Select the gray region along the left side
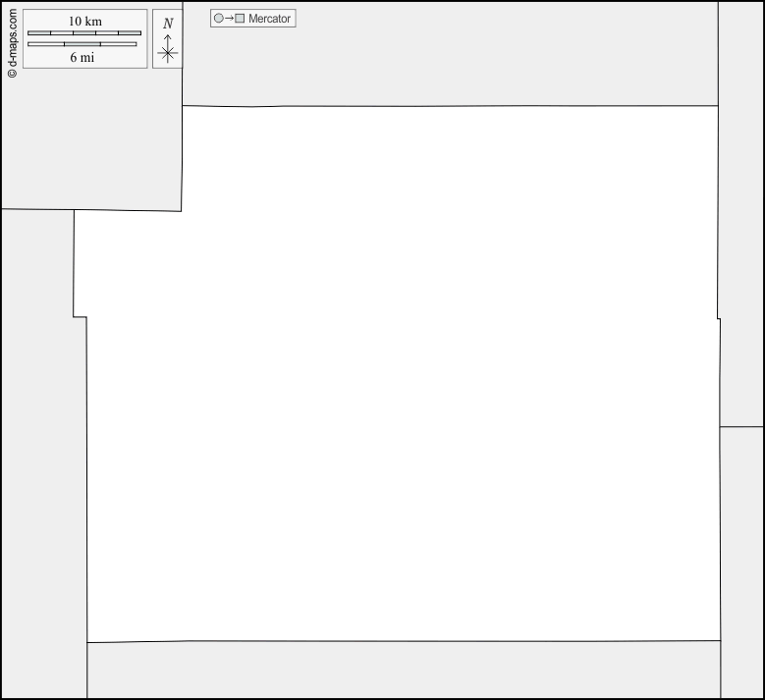This screenshot has width=765, height=700. point(39,452)
